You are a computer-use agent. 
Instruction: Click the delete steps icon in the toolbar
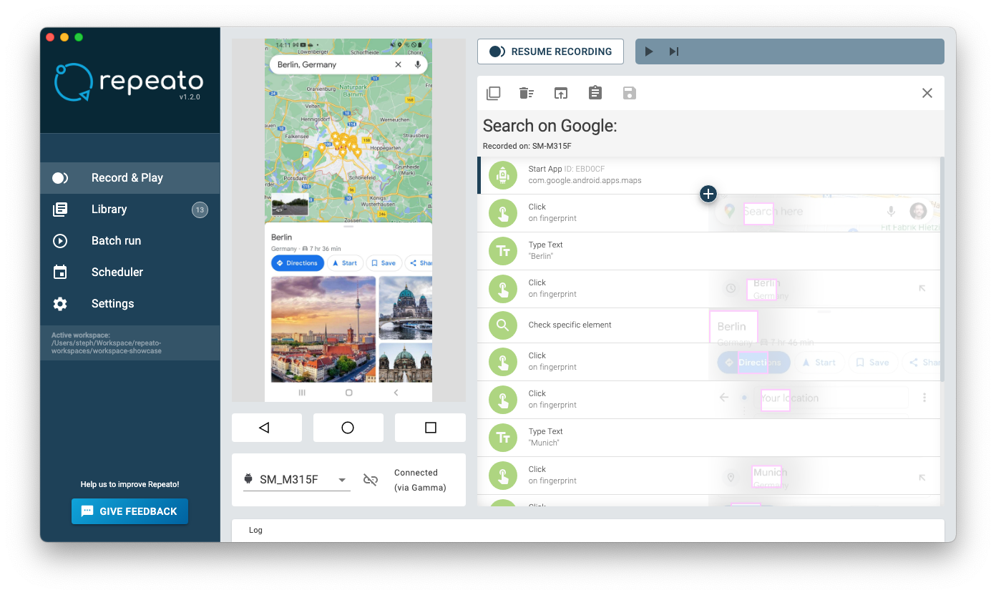[x=527, y=93]
